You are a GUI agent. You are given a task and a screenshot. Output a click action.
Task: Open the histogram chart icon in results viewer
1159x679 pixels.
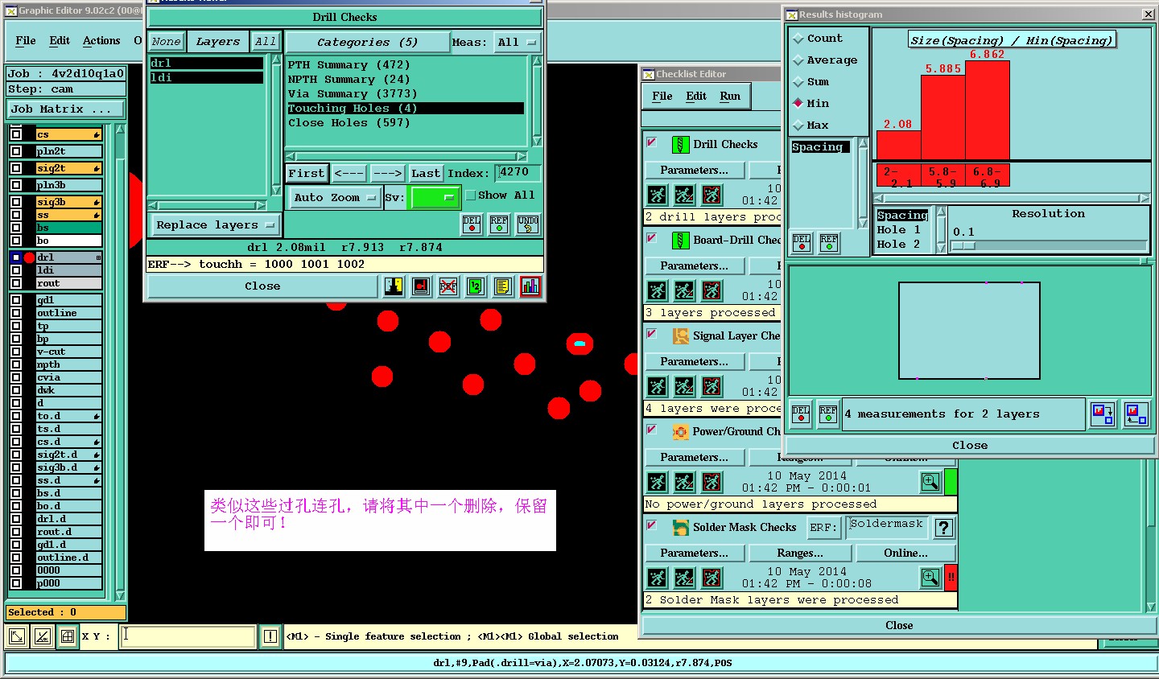click(x=530, y=286)
